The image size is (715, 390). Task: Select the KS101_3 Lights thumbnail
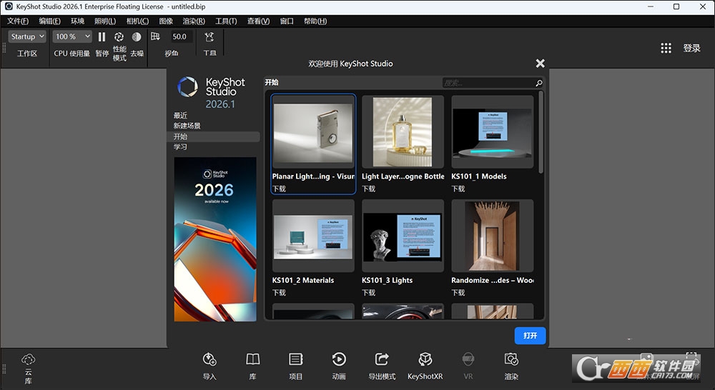tap(402, 237)
